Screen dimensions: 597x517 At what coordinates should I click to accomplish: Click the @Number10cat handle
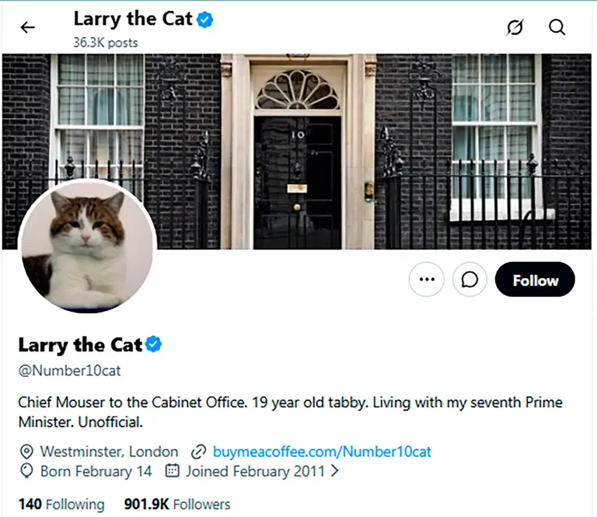(x=69, y=370)
